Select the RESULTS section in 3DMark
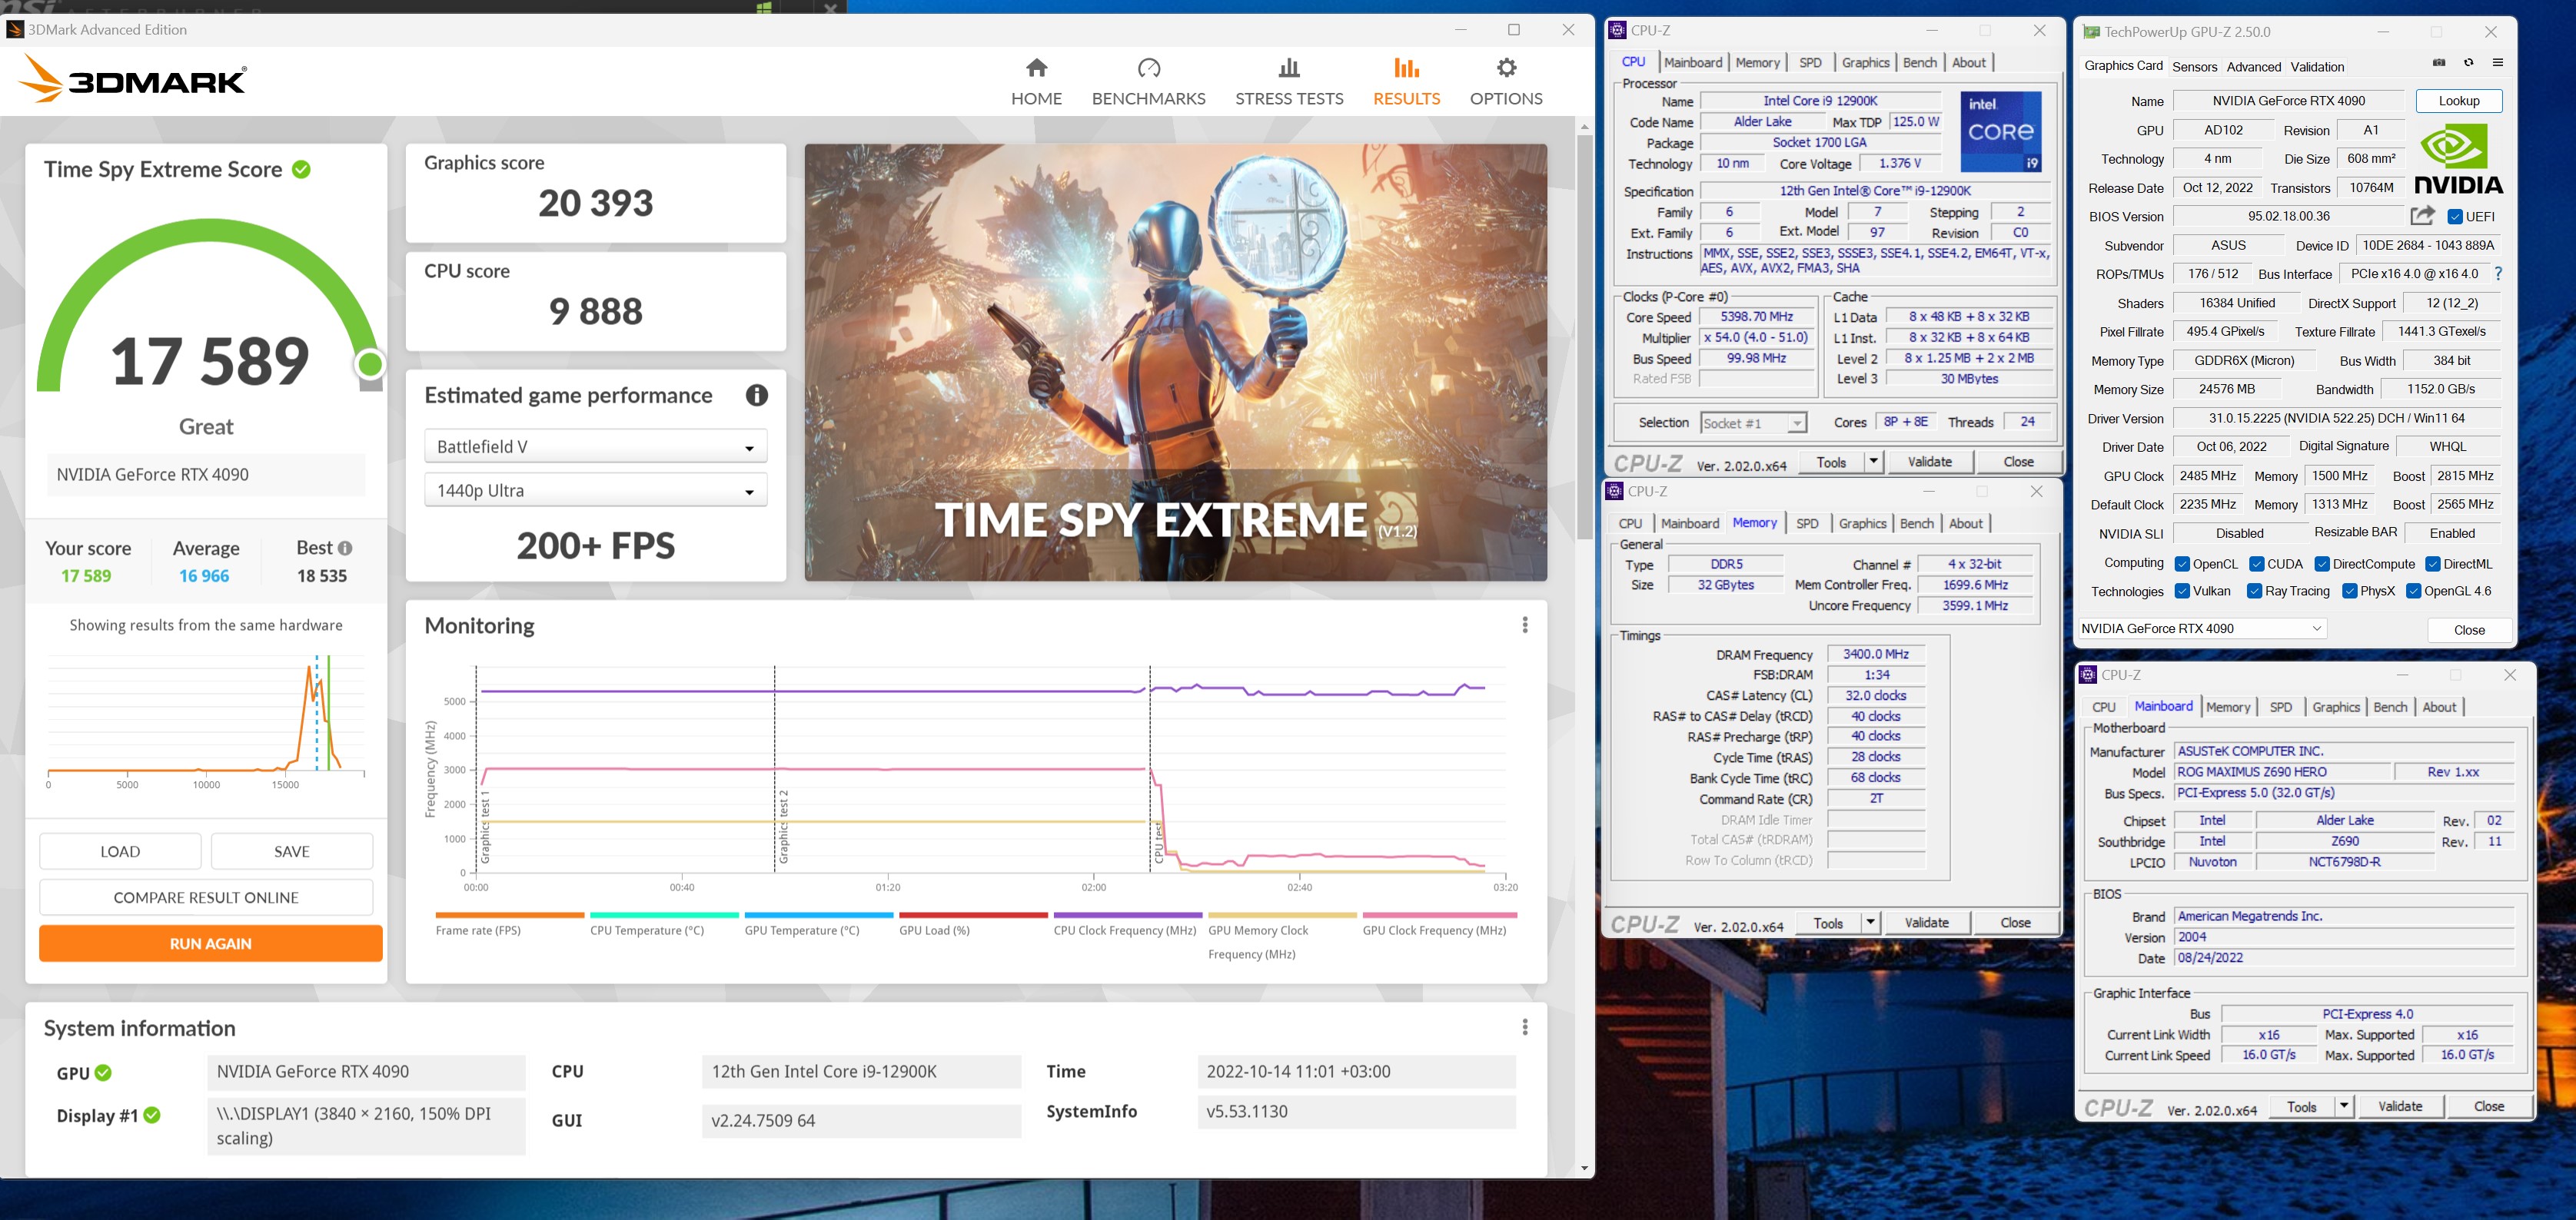Image resolution: width=2576 pixels, height=1220 pixels. 1406,82
